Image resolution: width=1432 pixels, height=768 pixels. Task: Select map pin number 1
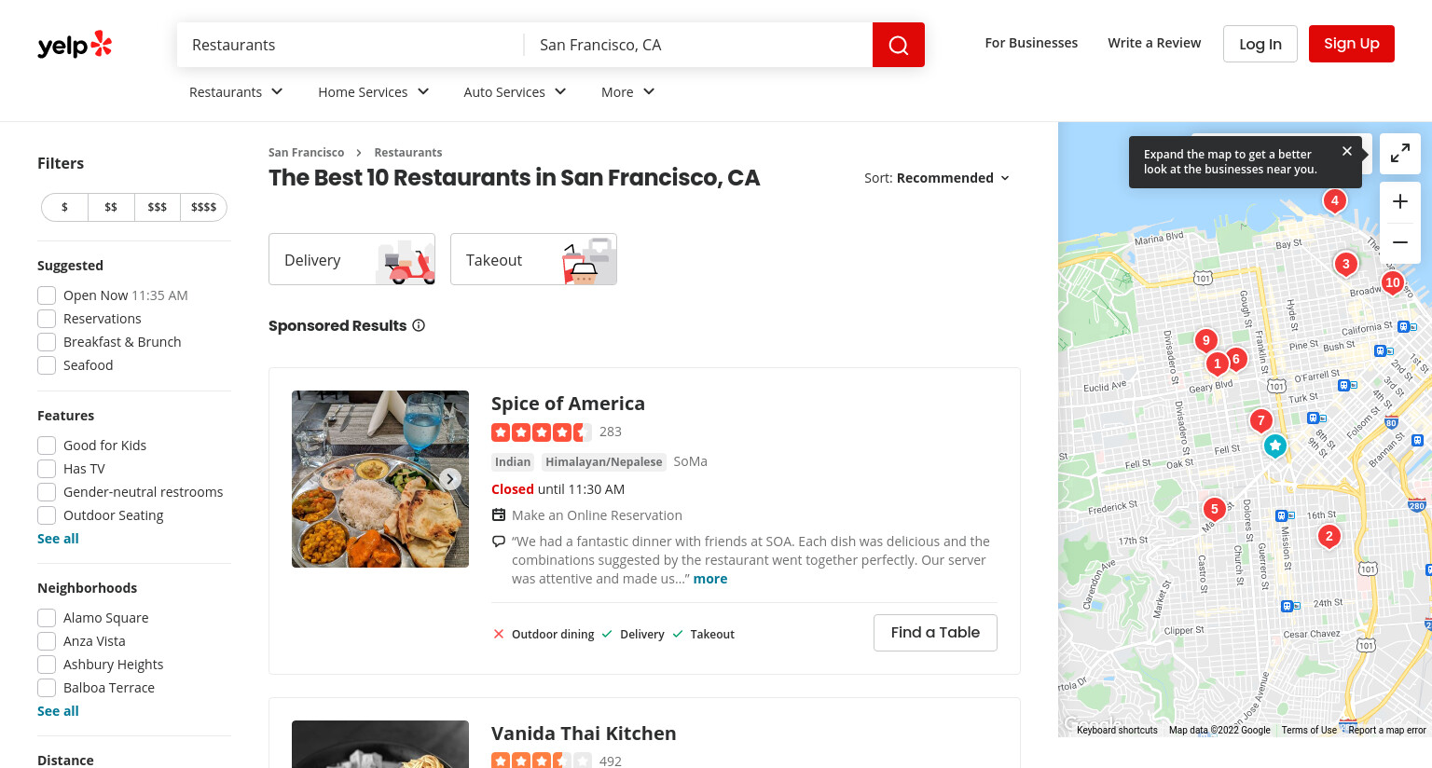click(1217, 363)
